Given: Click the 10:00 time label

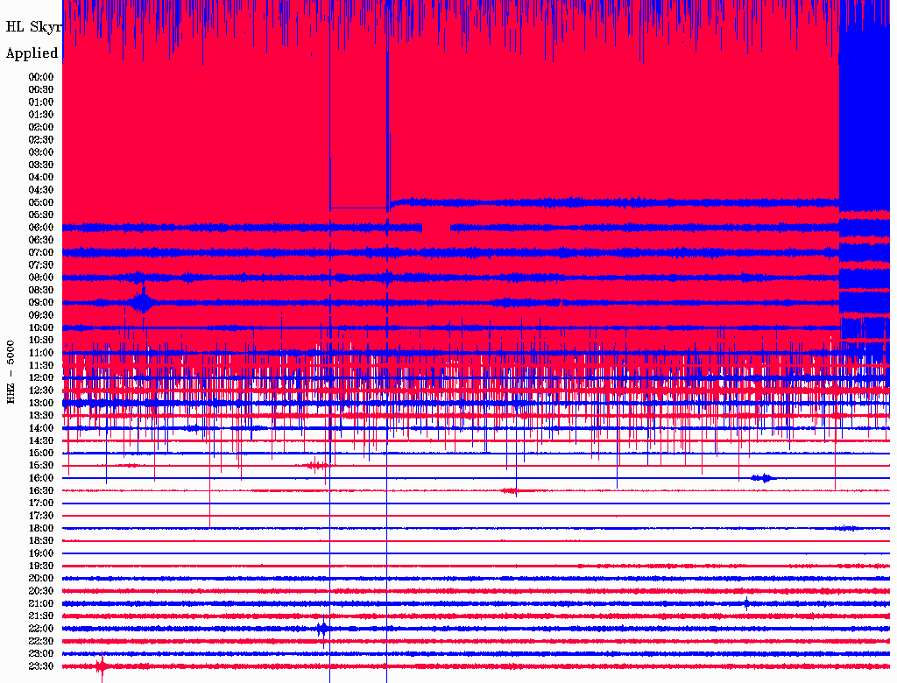Looking at the screenshot, I should coord(41,327).
